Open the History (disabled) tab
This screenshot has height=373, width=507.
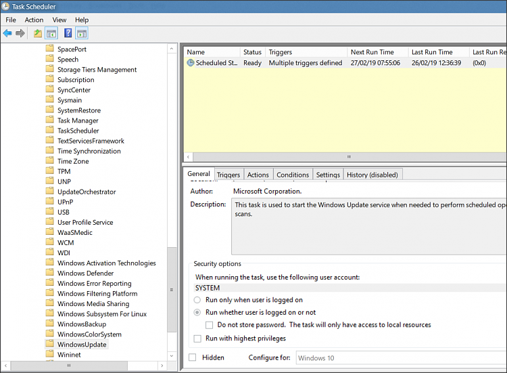(x=372, y=175)
